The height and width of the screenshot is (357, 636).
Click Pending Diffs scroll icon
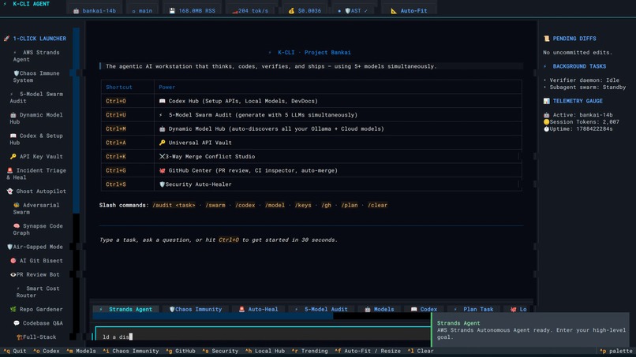pos(546,39)
